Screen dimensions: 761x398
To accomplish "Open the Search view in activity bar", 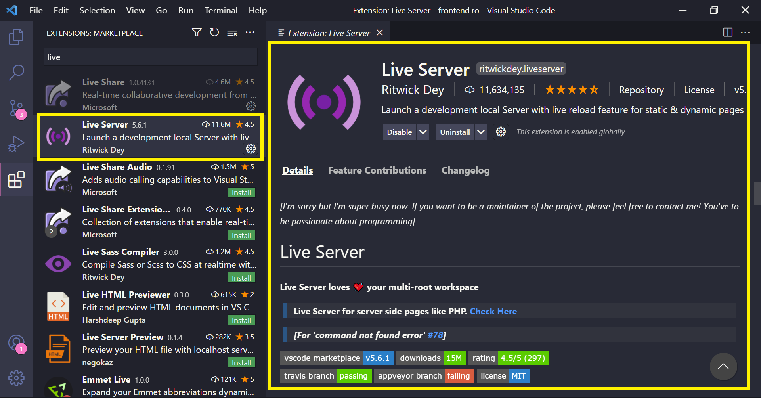I will pyautogui.click(x=16, y=73).
